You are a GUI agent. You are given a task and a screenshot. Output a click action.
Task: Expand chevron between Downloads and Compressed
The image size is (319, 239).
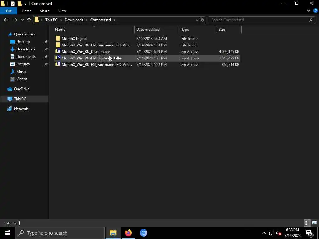pyautogui.click(x=87, y=20)
